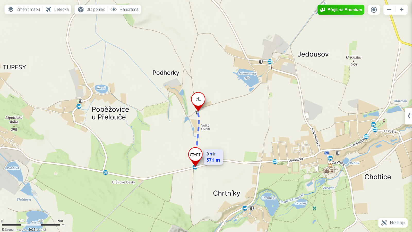Click the bus stop icon in Jedousov

270,62
